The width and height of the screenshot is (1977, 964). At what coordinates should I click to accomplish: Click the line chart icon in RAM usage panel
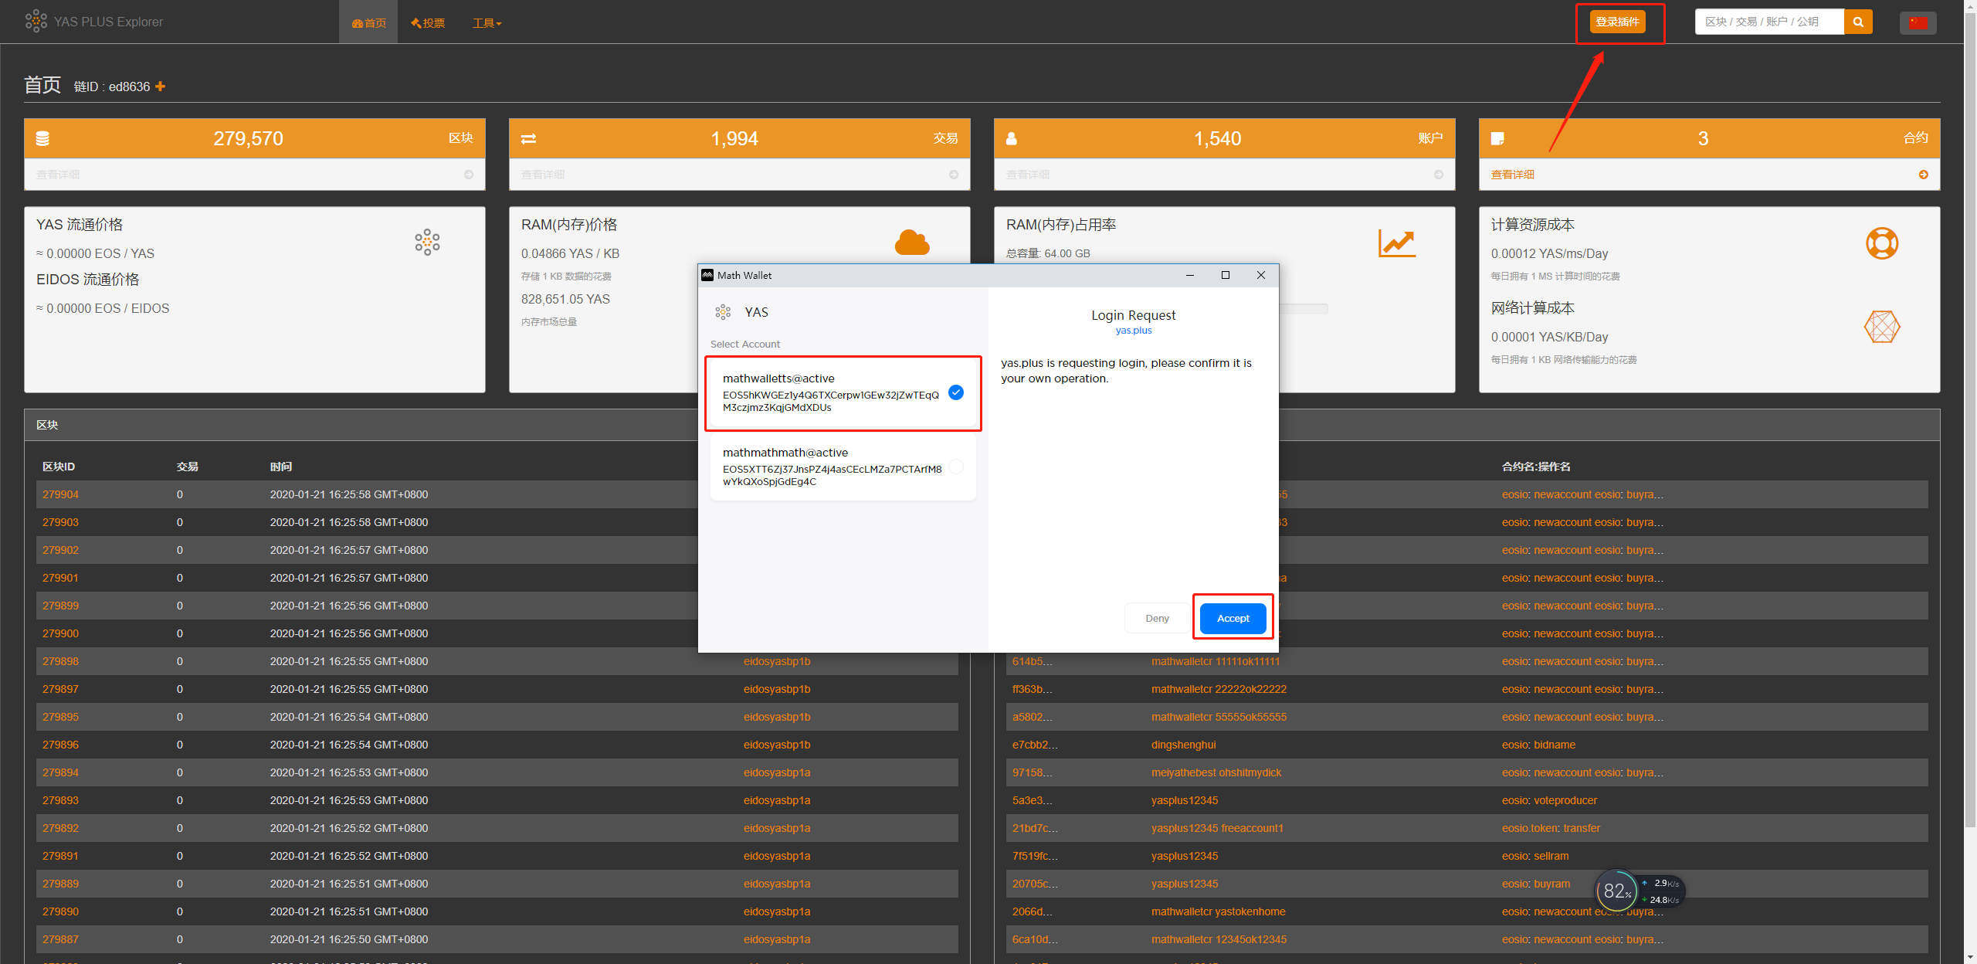click(x=1397, y=243)
